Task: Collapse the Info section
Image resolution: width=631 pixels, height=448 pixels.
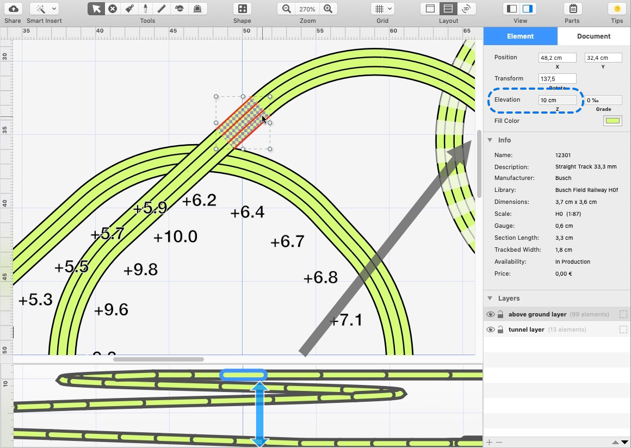Action: (x=490, y=140)
